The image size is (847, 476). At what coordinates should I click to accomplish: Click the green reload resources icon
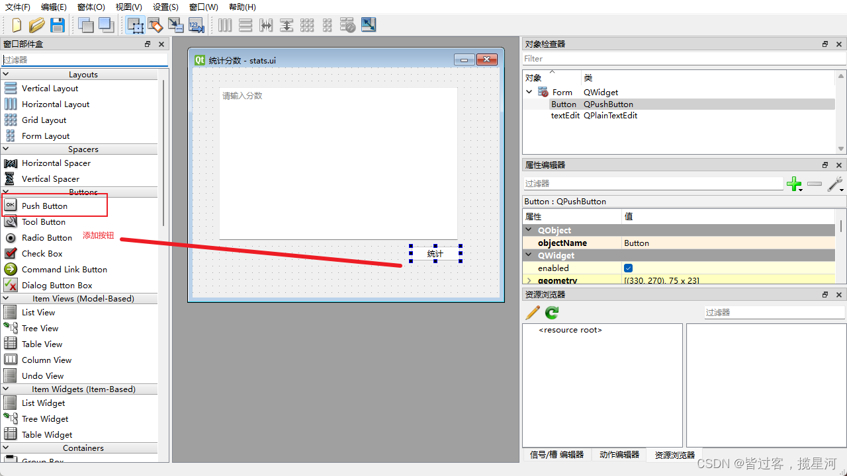pyautogui.click(x=552, y=313)
